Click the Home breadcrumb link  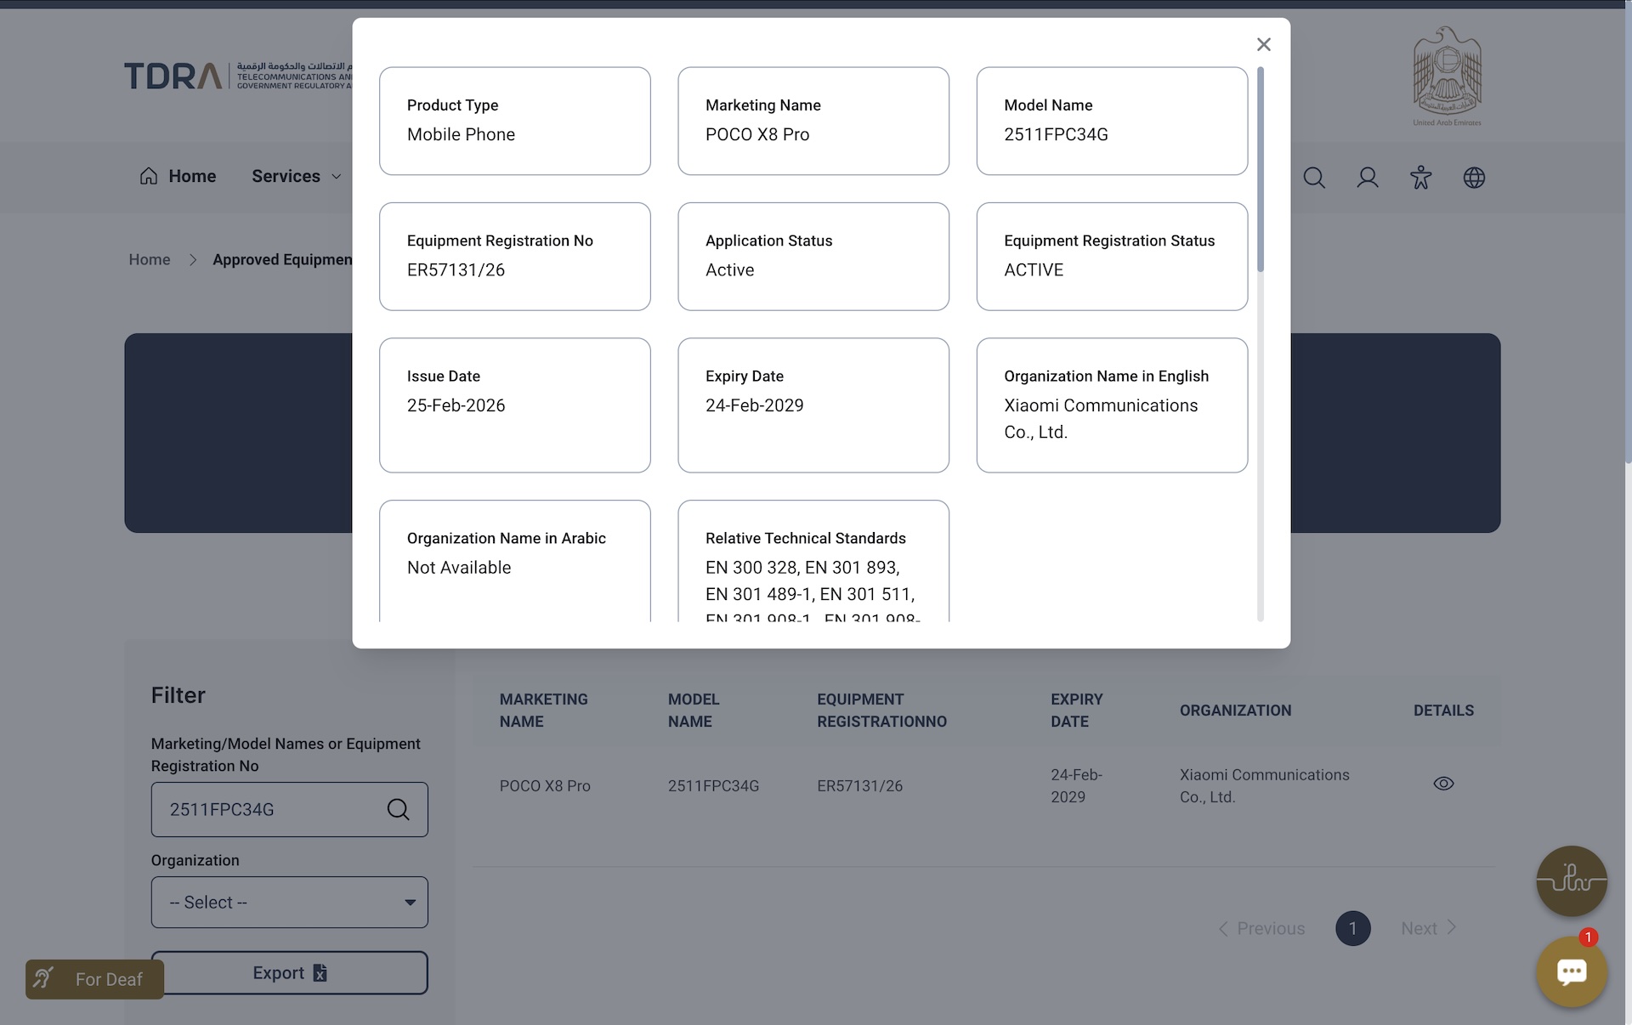[150, 259]
